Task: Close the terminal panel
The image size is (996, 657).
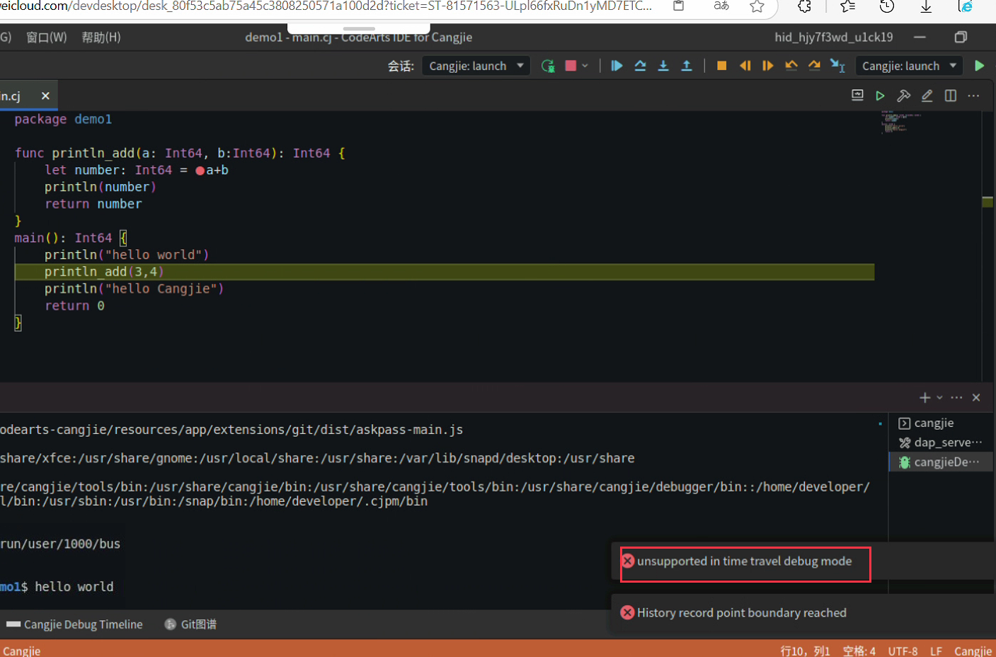Action: (x=976, y=398)
